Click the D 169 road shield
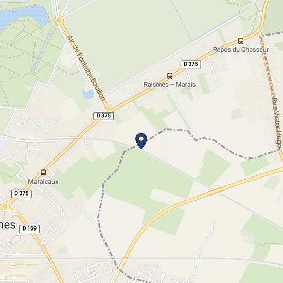The height and width of the screenshot is (283, 283). (x=29, y=228)
